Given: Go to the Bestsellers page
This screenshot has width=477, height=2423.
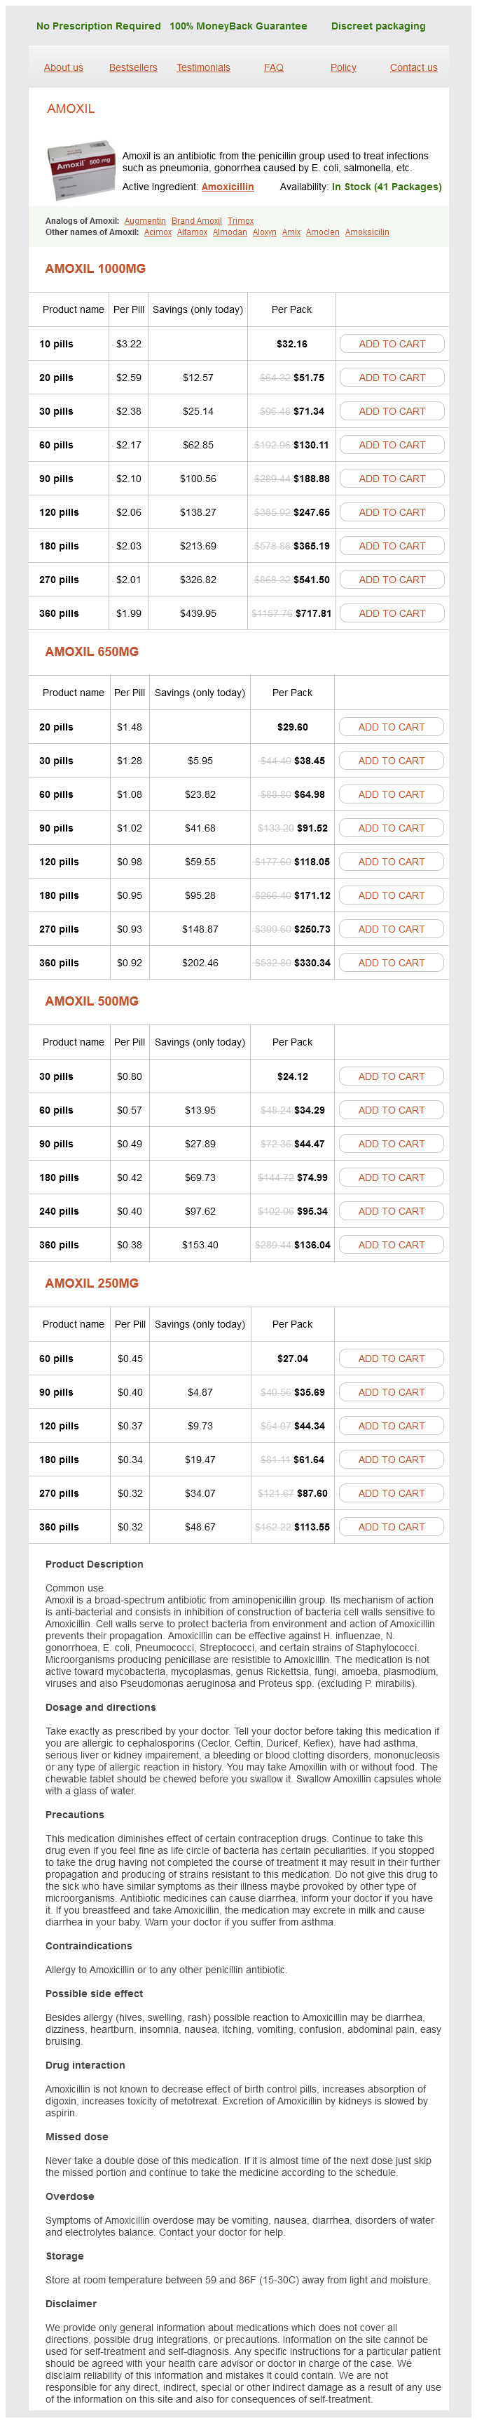Looking at the screenshot, I should (133, 68).
